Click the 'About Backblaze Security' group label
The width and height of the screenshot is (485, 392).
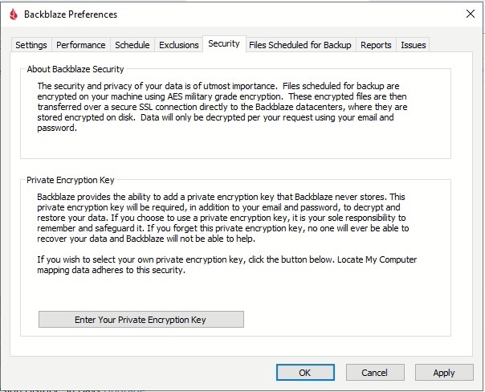[x=75, y=69]
